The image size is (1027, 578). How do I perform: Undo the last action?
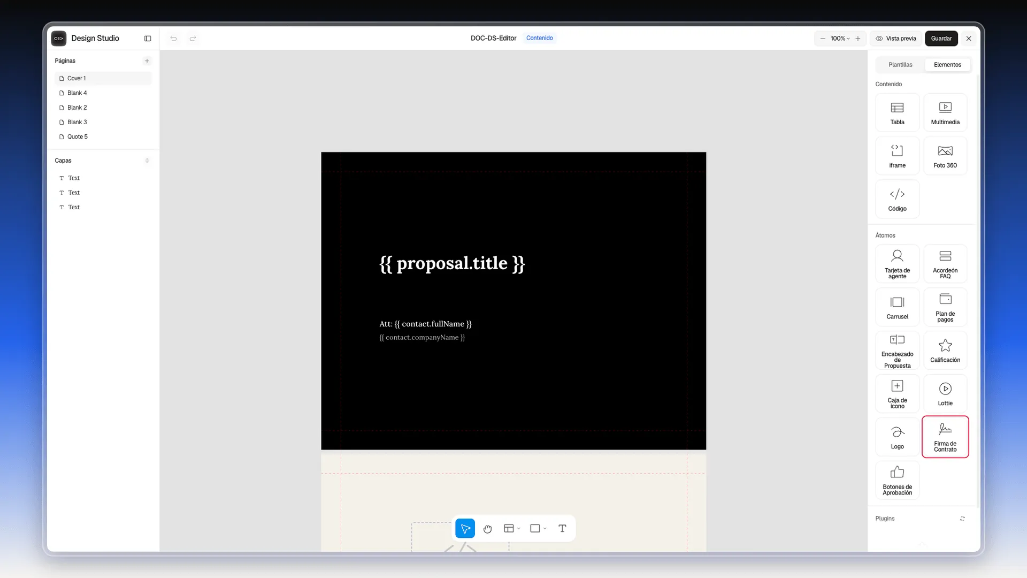click(x=173, y=39)
